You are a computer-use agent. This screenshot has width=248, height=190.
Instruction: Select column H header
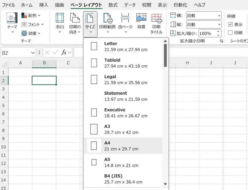(x=187, y=63)
